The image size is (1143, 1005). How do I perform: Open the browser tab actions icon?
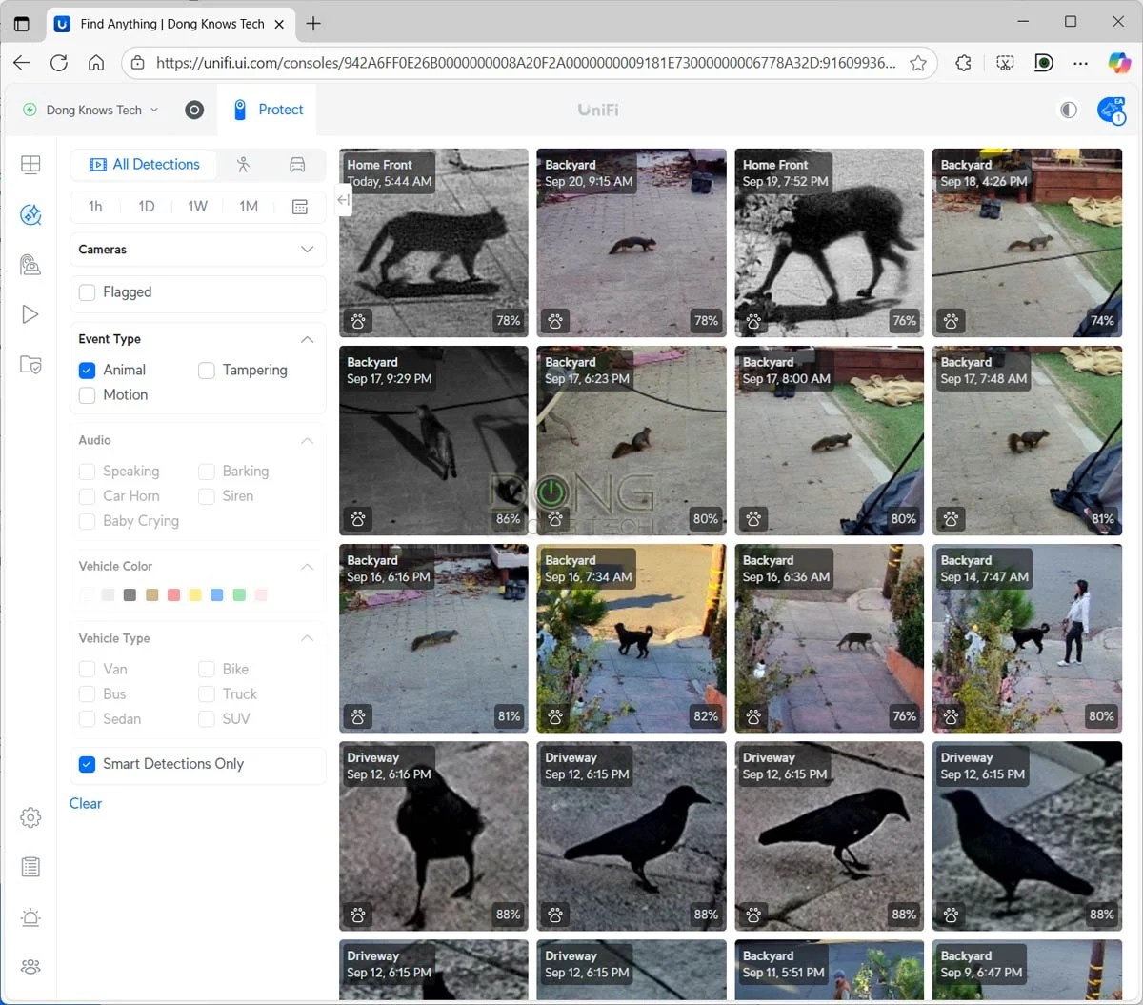click(22, 24)
